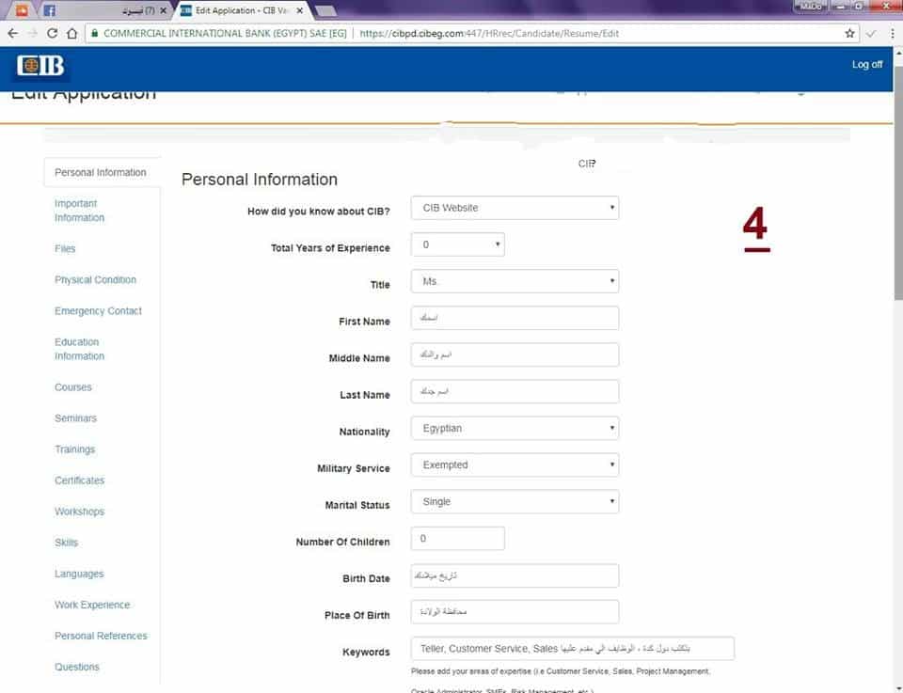Viewport: 903px width, 693px height.
Task: Open the Languages section
Action: click(x=79, y=574)
